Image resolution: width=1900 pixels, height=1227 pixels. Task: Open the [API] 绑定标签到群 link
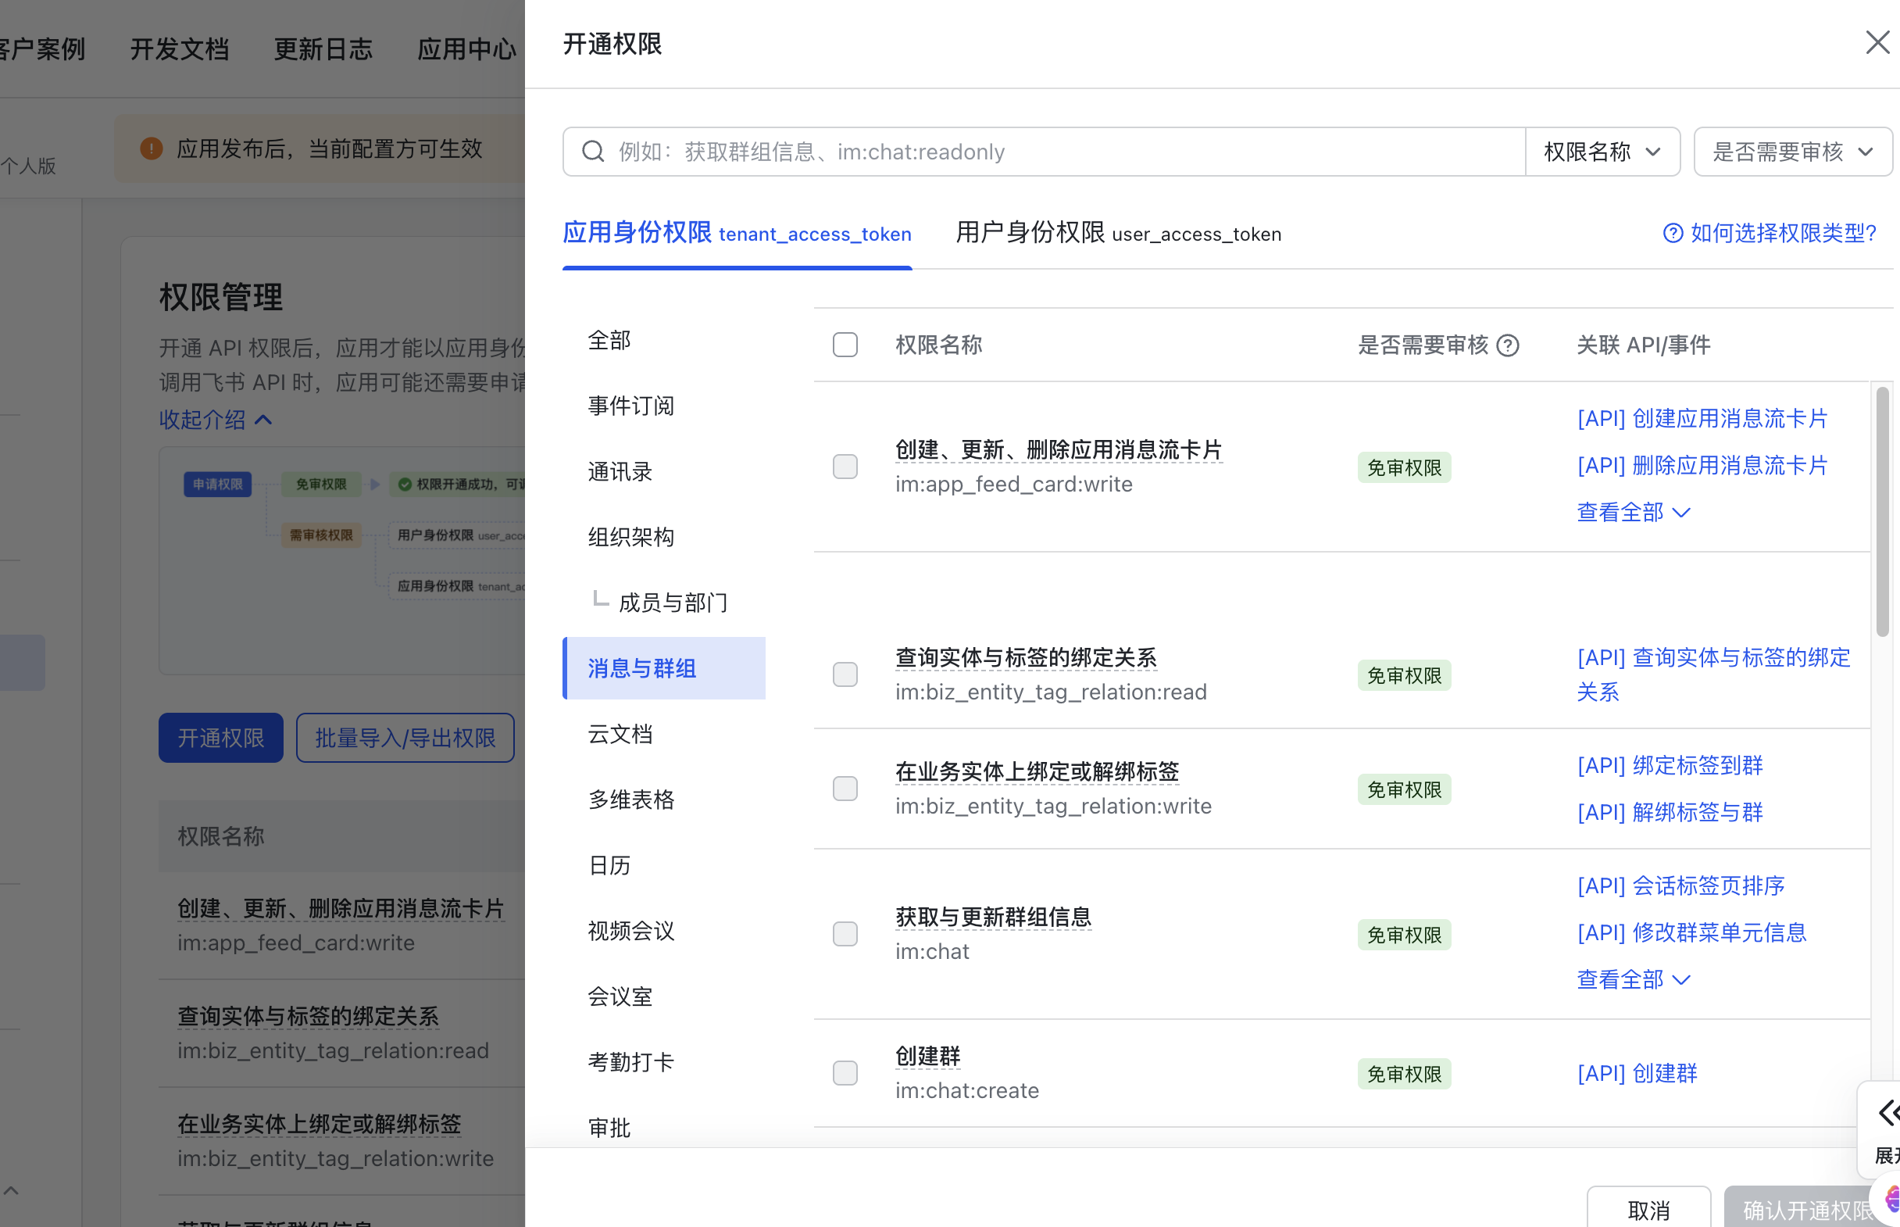pyautogui.click(x=1669, y=765)
